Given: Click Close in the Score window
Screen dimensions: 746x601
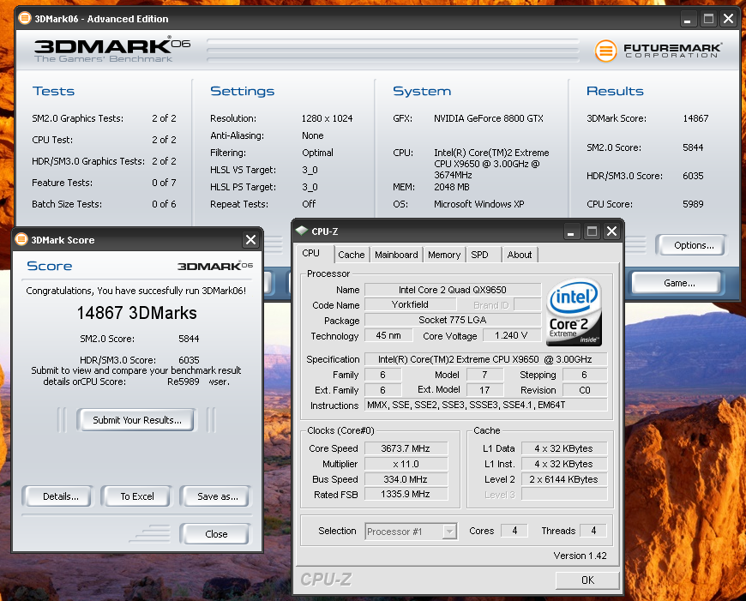Looking at the screenshot, I should 216,534.
